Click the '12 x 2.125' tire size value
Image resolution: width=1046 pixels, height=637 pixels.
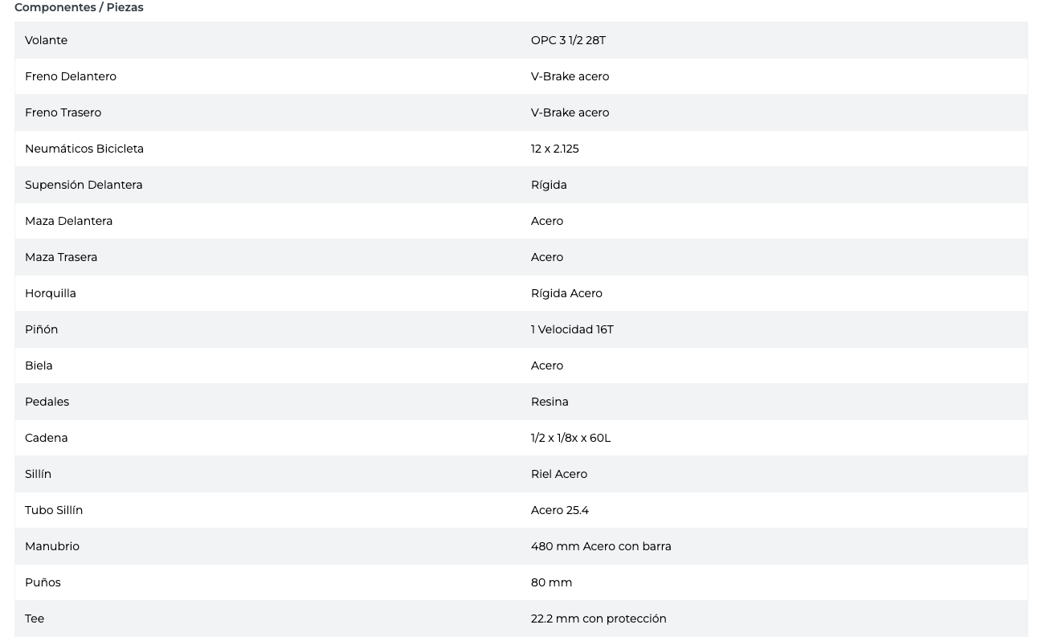click(x=554, y=149)
